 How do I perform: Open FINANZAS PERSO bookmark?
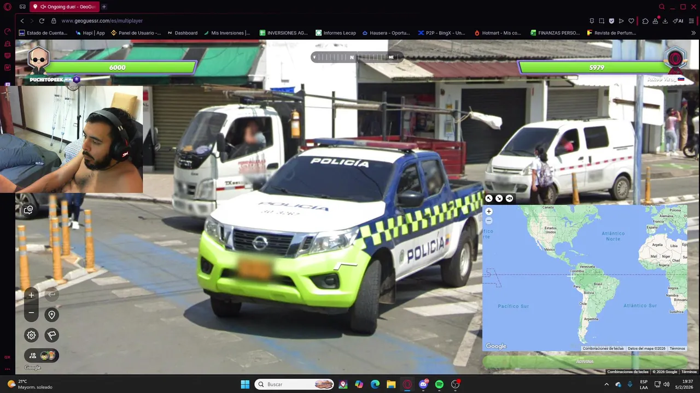click(x=555, y=33)
